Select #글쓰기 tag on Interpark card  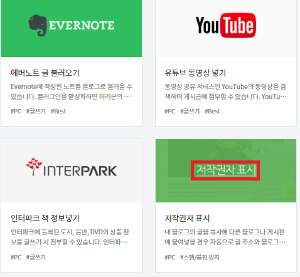point(36,257)
